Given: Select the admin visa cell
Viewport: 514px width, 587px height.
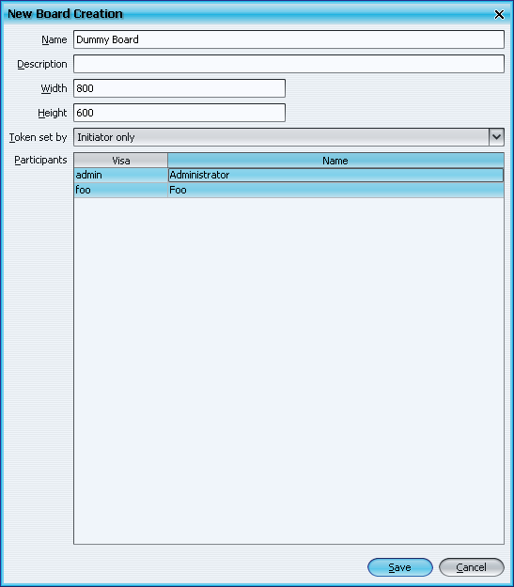Looking at the screenshot, I should pos(120,176).
